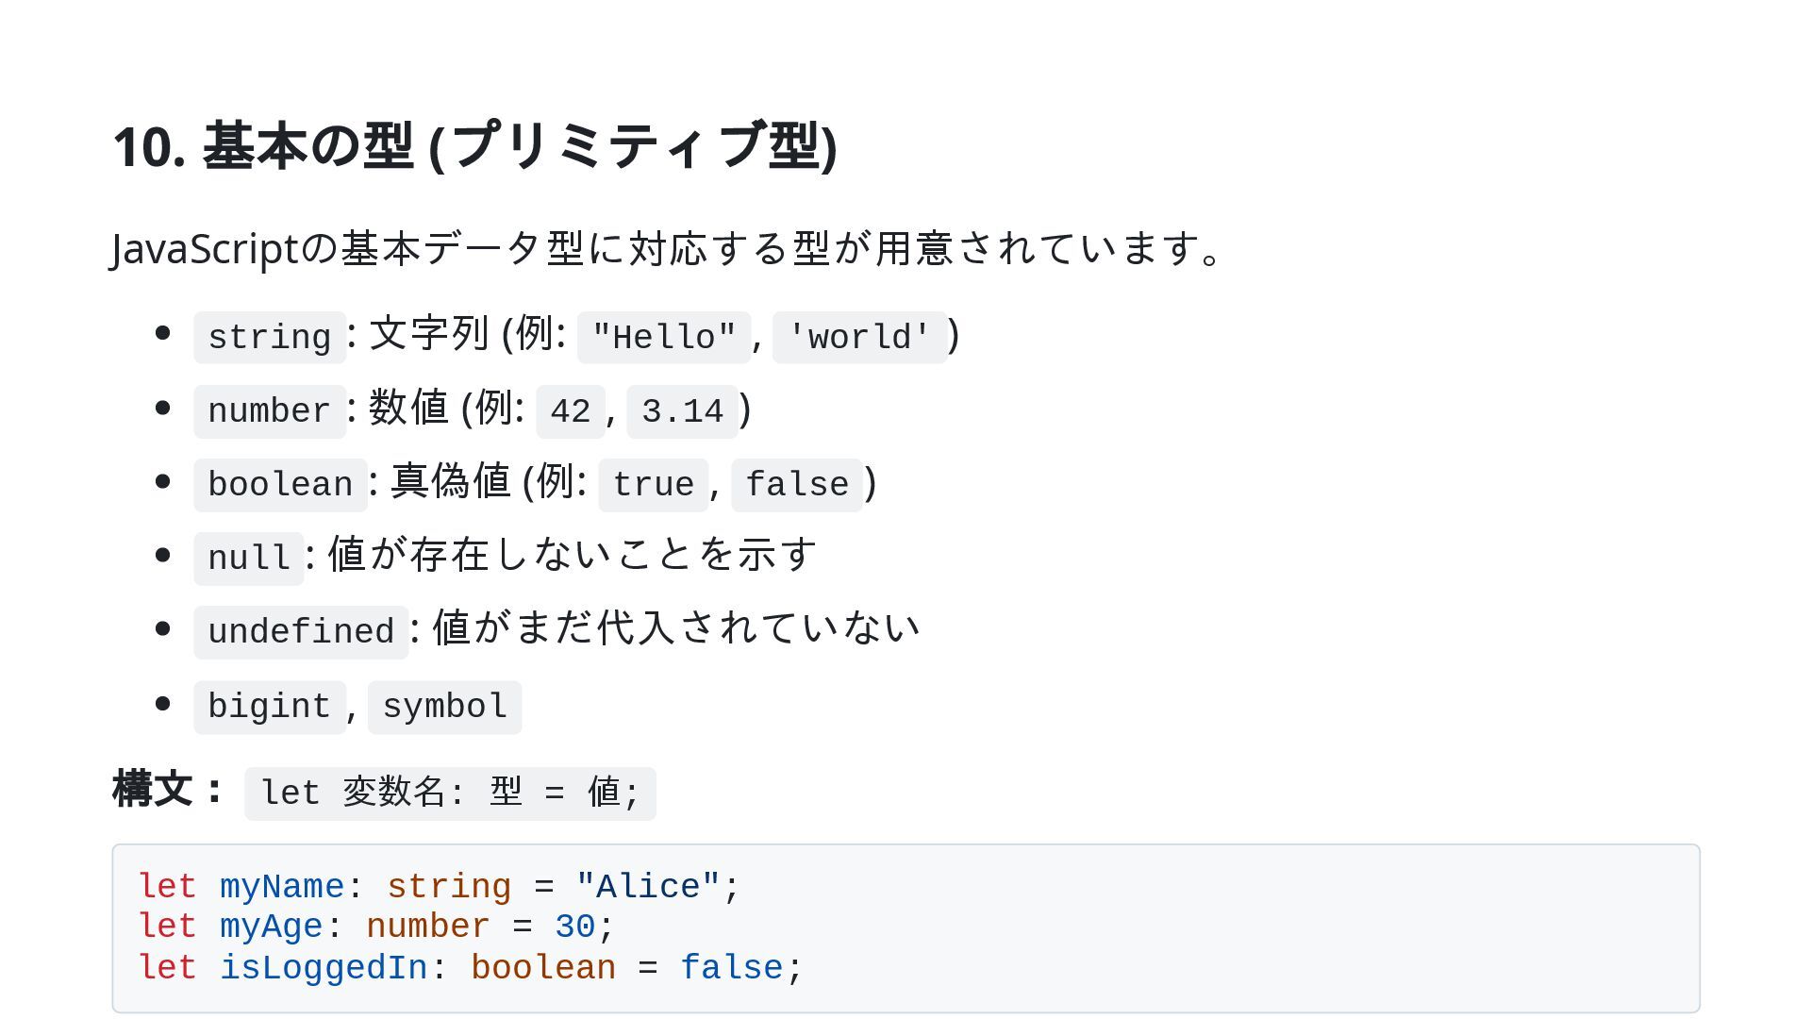Select the "false" chip in the boolean bullet
The width and height of the screenshot is (1811, 1019).
click(797, 485)
